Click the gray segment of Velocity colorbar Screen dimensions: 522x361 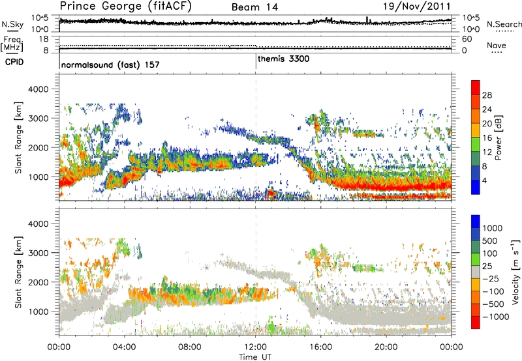(476, 272)
